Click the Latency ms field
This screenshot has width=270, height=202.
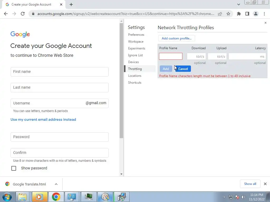tap(247, 56)
